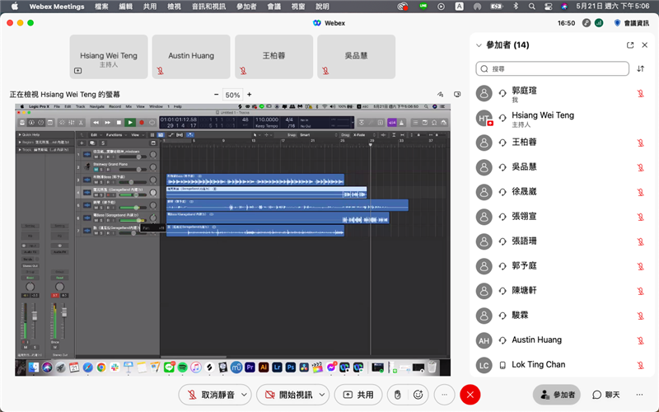Open more options ellipsis in meeting controls
Screen dimensions: 659x412
coord(444,395)
